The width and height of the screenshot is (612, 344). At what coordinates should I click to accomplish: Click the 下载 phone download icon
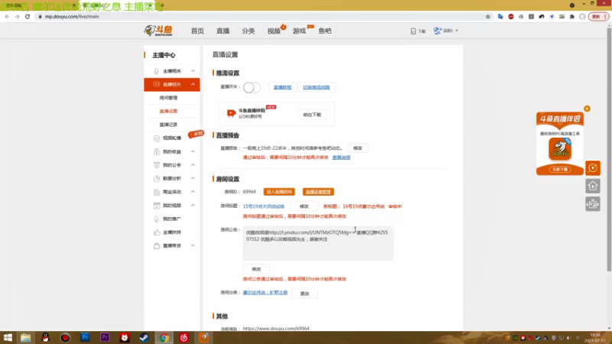click(x=413, y=31)
